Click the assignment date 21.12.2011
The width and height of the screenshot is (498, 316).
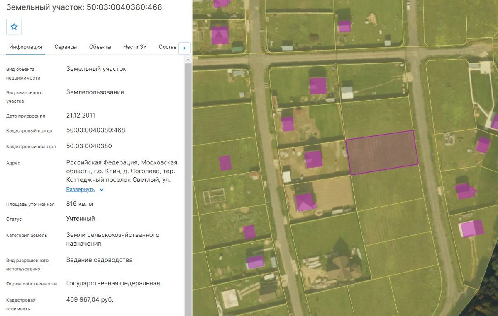[81, 115]
